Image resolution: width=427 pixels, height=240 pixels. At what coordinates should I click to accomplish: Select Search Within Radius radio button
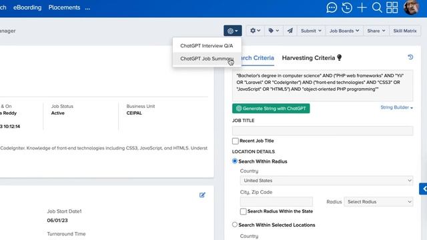234,161
